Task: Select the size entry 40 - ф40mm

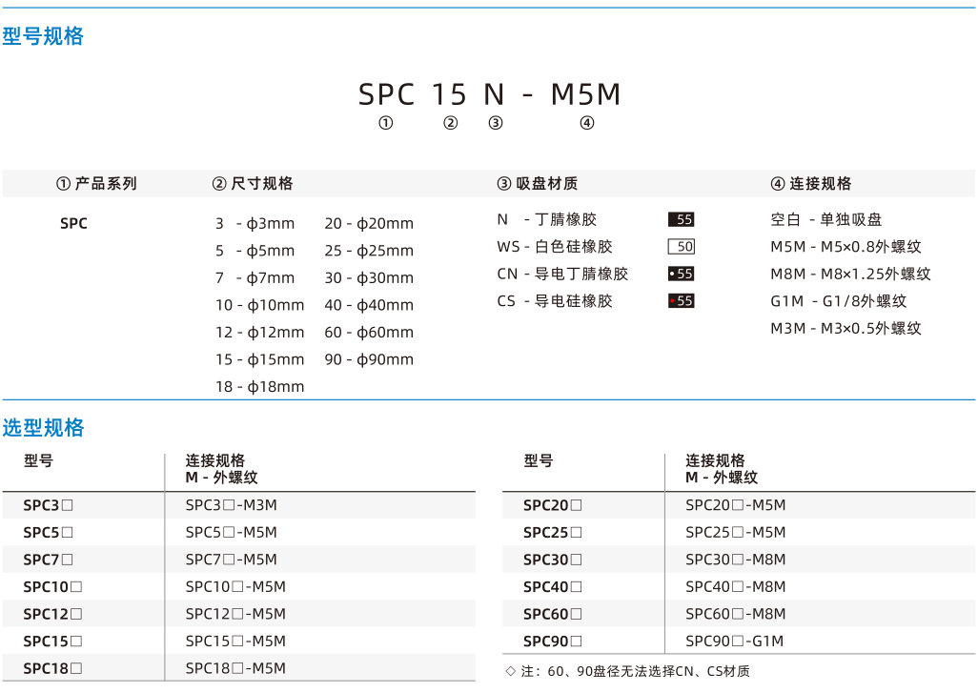Action: click(369, 305)
